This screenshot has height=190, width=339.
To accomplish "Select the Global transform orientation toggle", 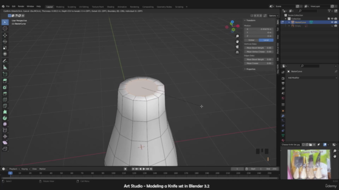I will (x=252, y=40).
